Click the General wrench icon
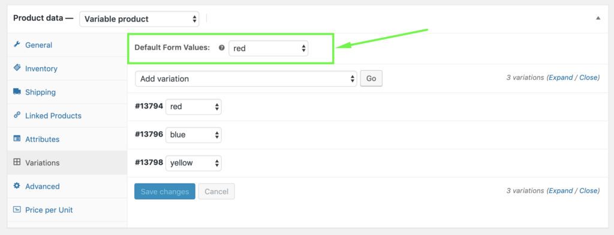The image size is (614, 235). pos(17,44)
